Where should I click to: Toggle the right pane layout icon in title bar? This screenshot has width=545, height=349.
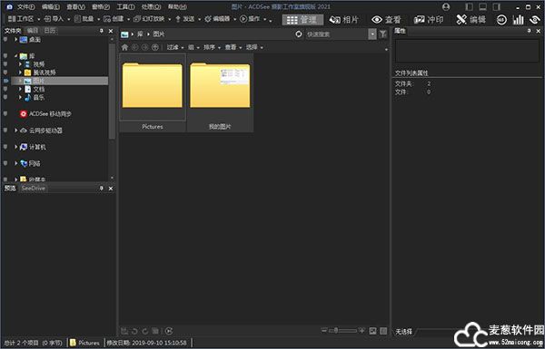click(497, 6)
